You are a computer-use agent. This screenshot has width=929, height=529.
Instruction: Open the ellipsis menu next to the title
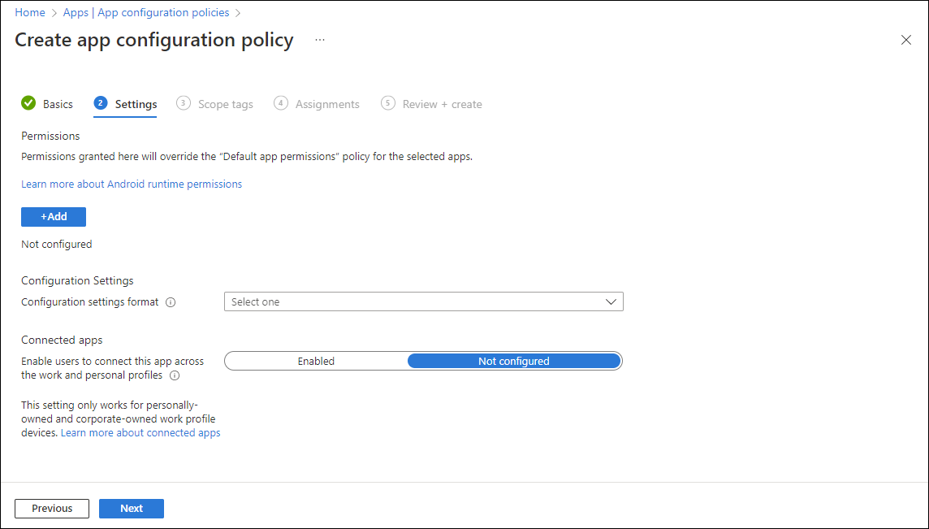pos(319,39)
